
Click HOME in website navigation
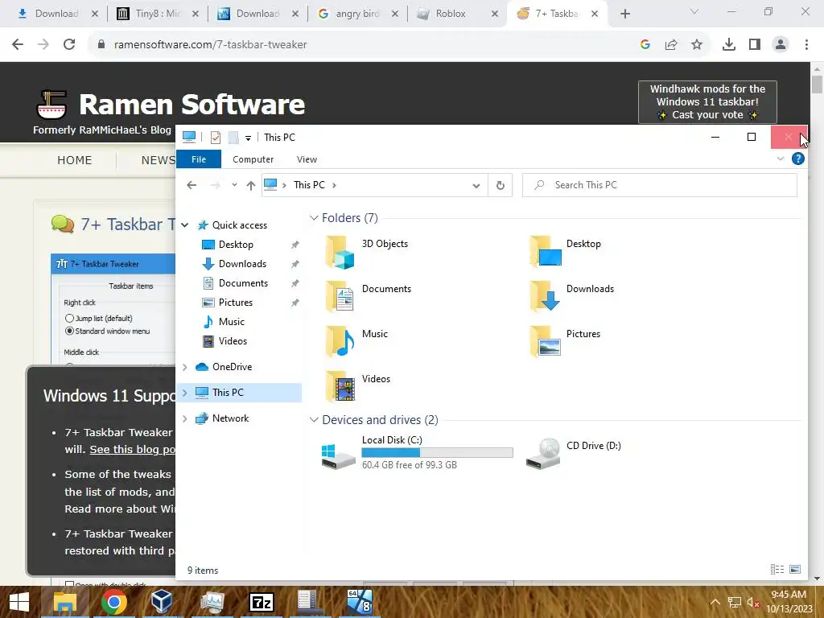tap(75, 160)
